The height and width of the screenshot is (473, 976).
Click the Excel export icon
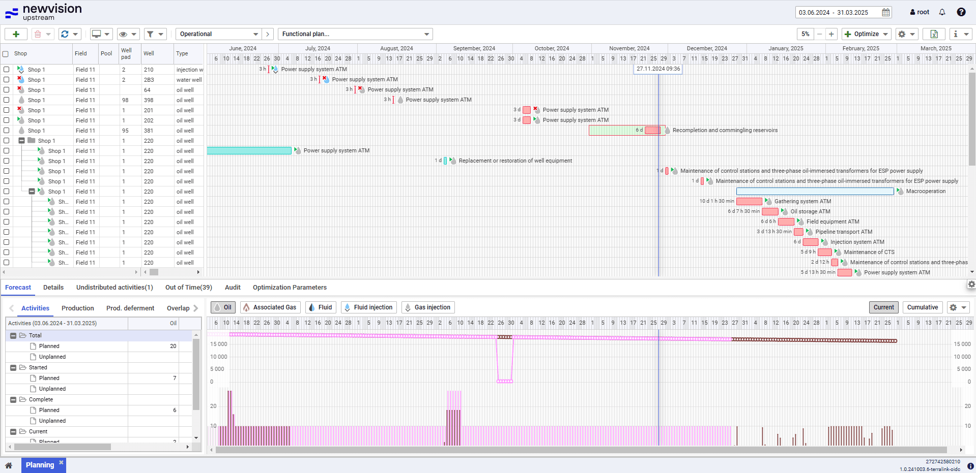click(934, 34)
